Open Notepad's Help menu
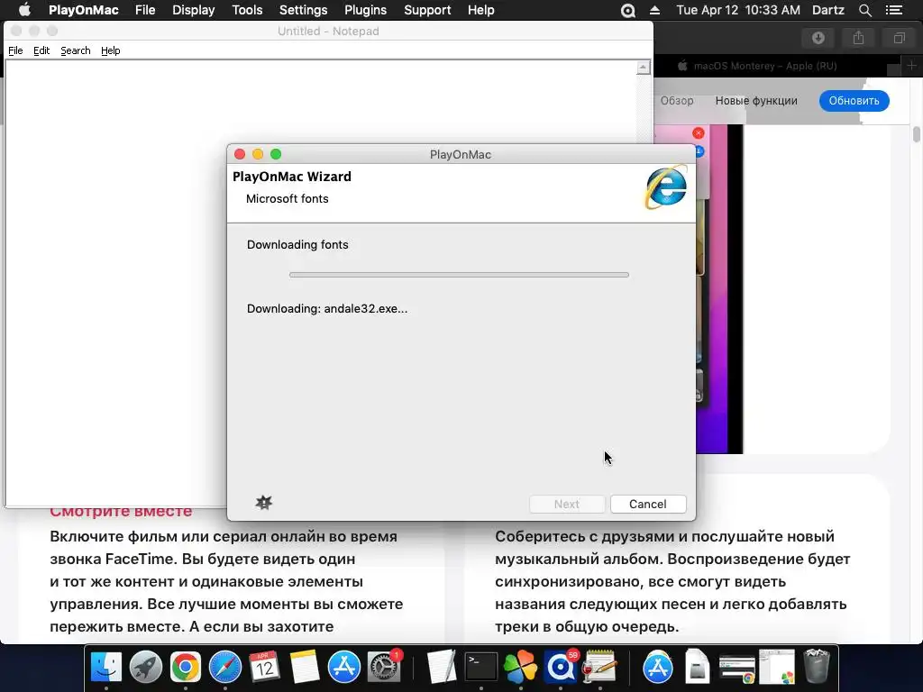Image resolution: width=923 pixels, height=692 pixels. [x=110, y=50]
